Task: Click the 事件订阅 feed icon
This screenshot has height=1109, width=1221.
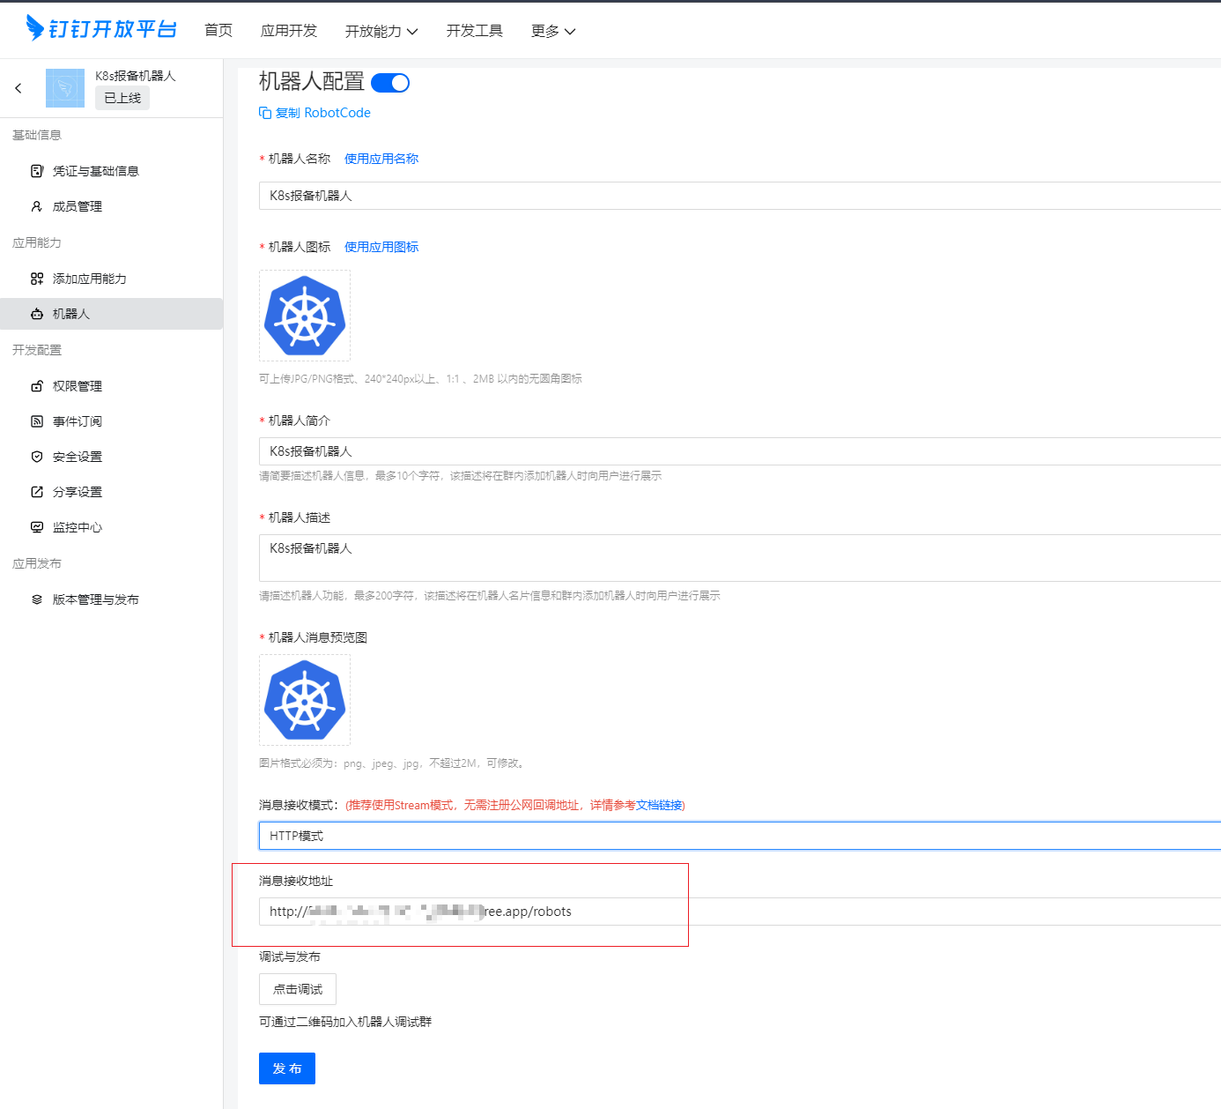Action: pyautogui.click(x=37, y=421)
